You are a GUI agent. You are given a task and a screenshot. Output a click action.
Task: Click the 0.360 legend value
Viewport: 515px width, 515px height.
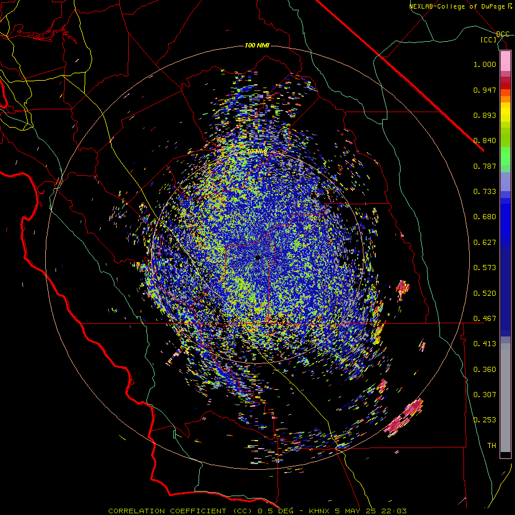click(x=485, y=370)
